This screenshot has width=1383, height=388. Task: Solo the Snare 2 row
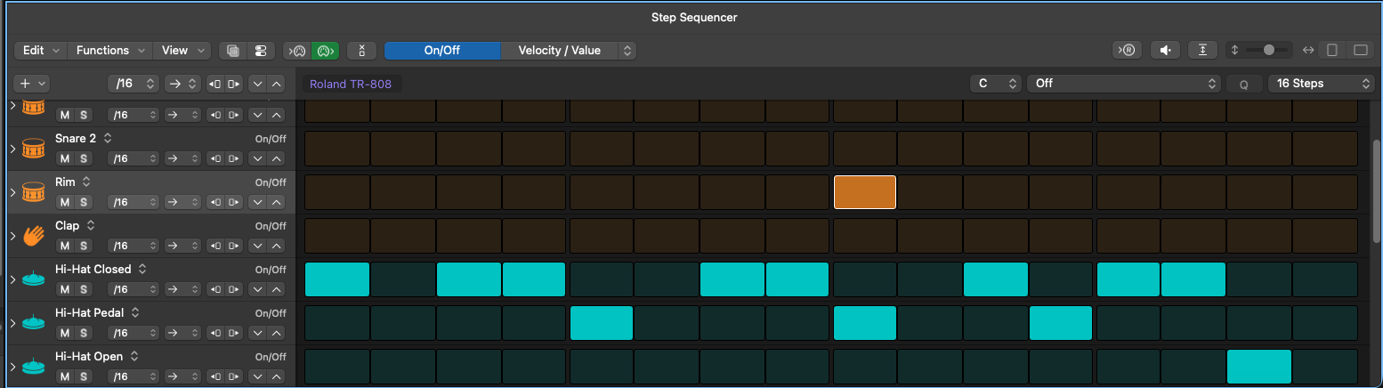pyautogui.click(x=83, y=158)
